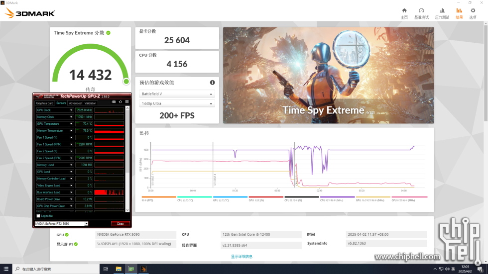
Task: Open 3DMark options gear icon
Action: [x=473, y=10]
